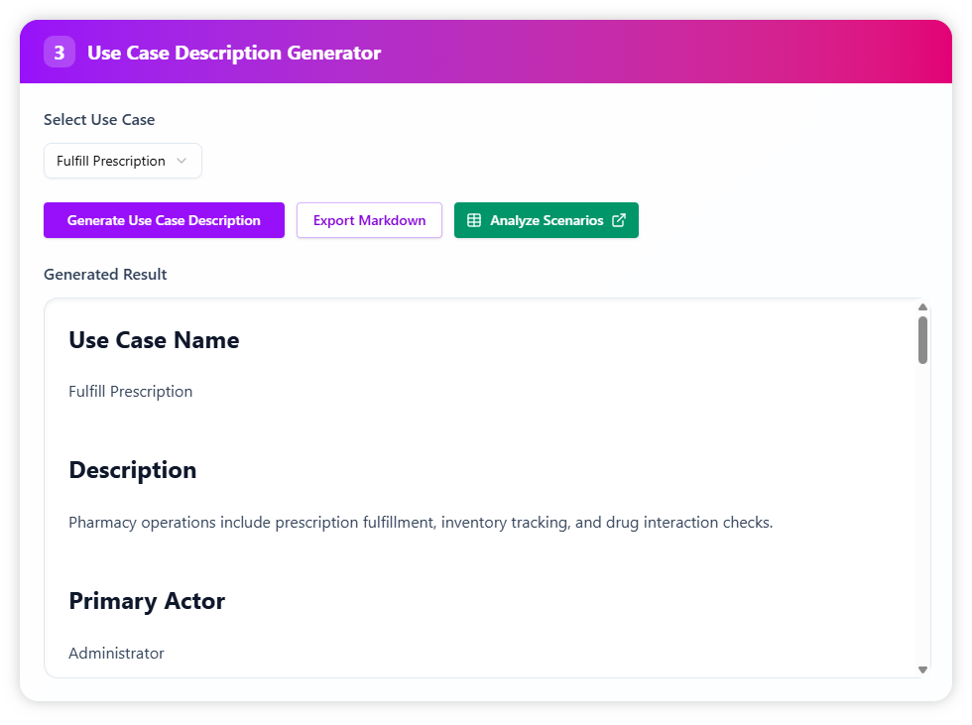972x725 pixels.
Task: Click the table grid icon on Analyze Scenarios
Action: click(474, 220)
